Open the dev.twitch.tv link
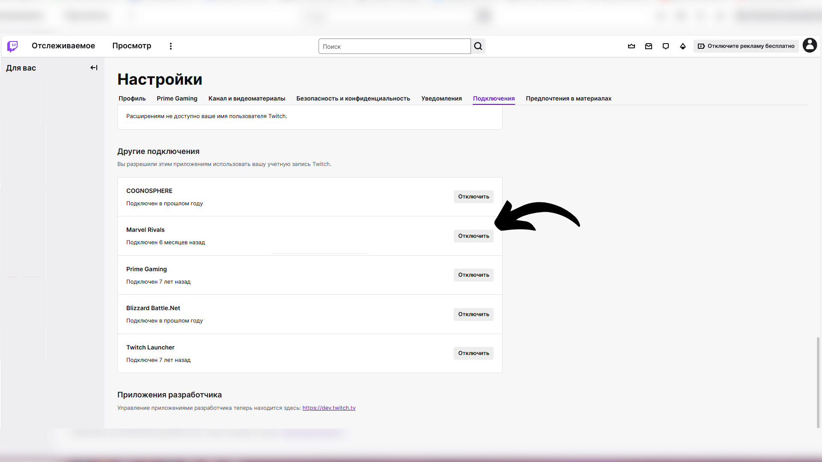Image resolution: width=822 pixels, height=462 pixels. (x=329, y=408)
